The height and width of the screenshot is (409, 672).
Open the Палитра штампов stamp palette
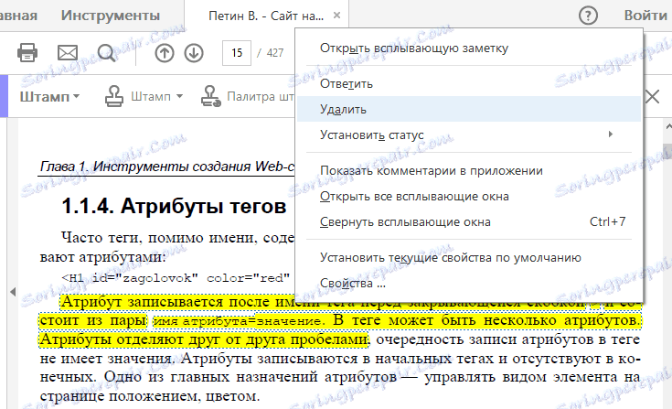tap(247, 96)
